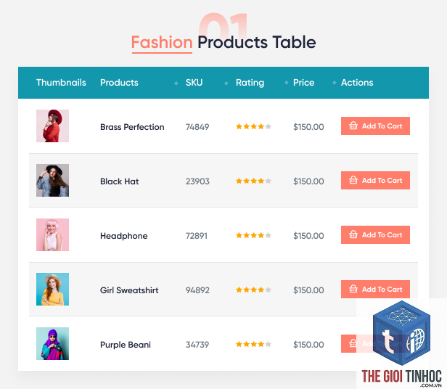Select the Brass Perfection product name
The height and width of the screenshot is (389, 447).
132,127
